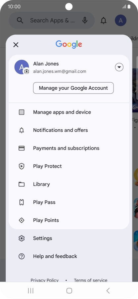Open the Terms of service link
Screen dimensions: 138x299
[91, 280]
